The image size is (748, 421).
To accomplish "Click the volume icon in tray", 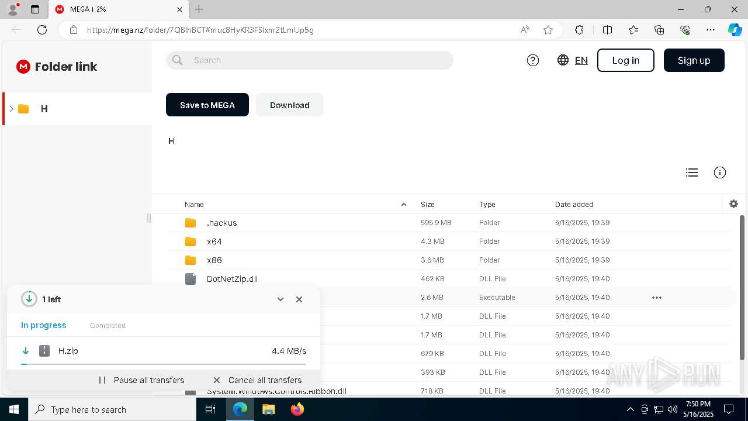I will pos(673,409).
